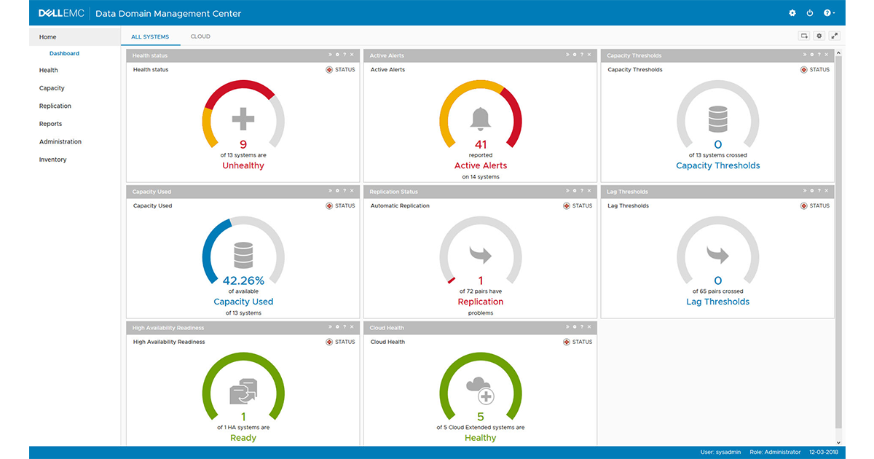Close the Capacity Thresholds widget
This screenshot has width=874, height=459.
click(x=827, y=55)
